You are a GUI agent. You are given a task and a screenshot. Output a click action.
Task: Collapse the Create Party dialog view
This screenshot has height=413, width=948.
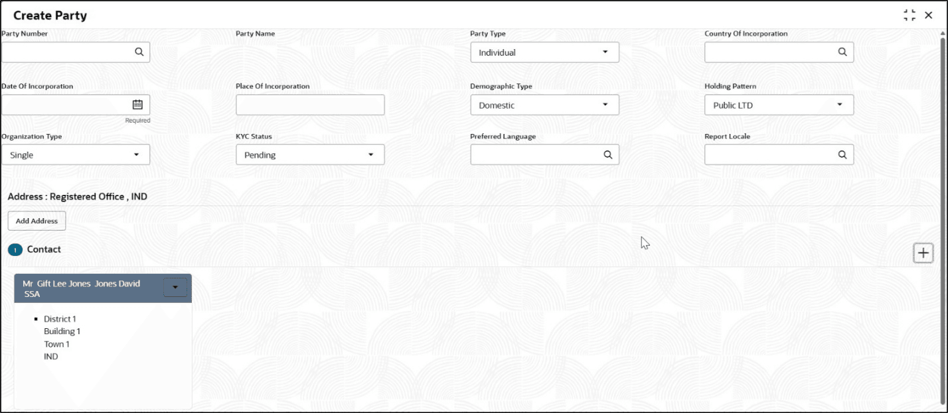pyautogui.click(x=909, y=15)
